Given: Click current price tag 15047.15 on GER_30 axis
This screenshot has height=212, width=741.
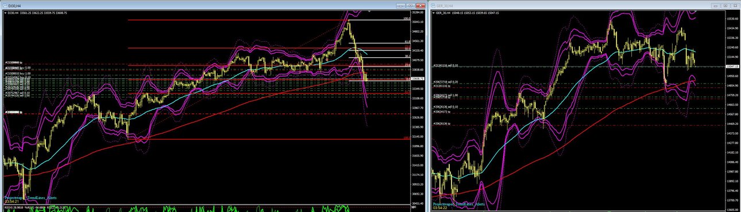Looking at the screenshot, I should click(x=732, y=66).
